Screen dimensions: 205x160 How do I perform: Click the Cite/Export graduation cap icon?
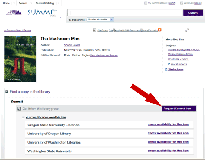pyautogui.click(x=94, y=30)
